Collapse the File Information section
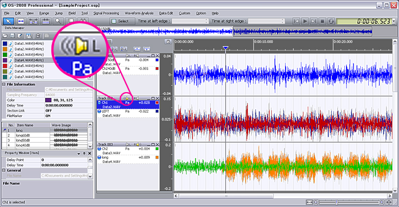Image resolution: width=399 pixels, height=207 pixels. pyautogui.click(x=4, y=84)
